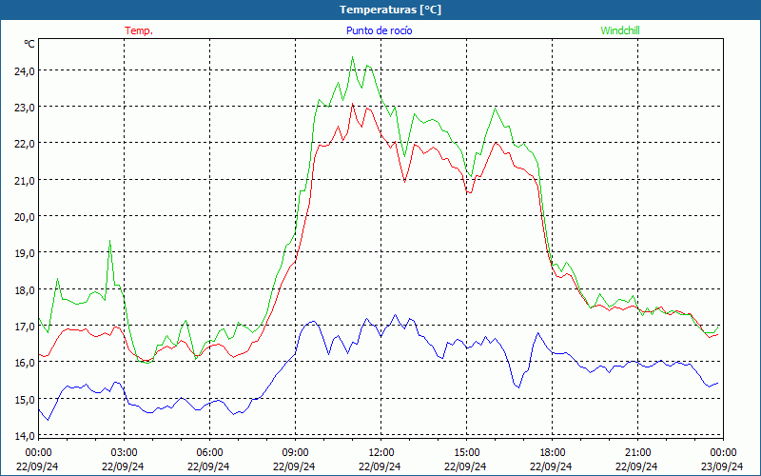Click the 03:00 time axis label
761x476 pixels.
pyautogui.click(x=124, y=453)
